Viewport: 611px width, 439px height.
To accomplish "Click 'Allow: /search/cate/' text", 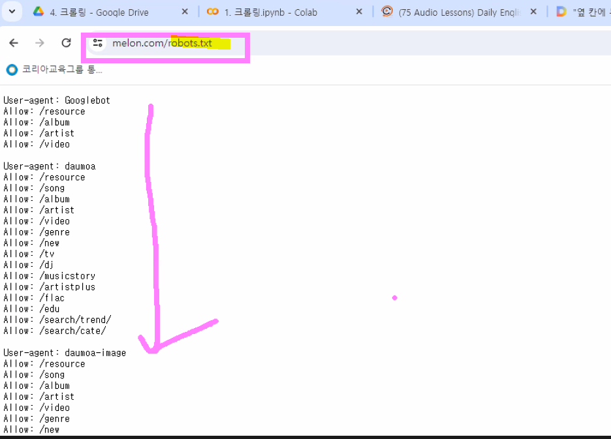I will [x=55, y=331].
